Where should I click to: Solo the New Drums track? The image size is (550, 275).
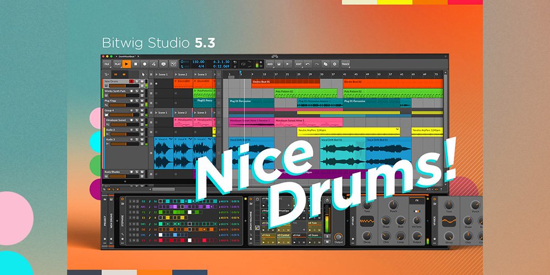[x=136, y=81]
